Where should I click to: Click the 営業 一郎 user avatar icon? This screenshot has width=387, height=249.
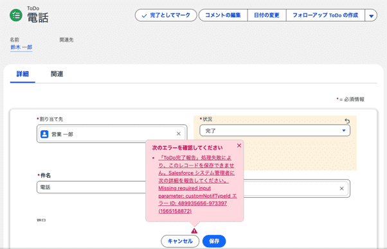(x=44, y=134)
